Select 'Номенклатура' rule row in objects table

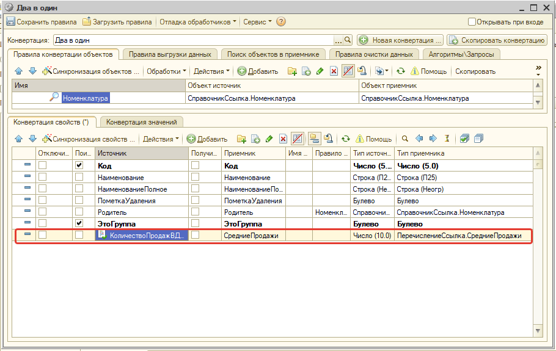coord(273,98)
